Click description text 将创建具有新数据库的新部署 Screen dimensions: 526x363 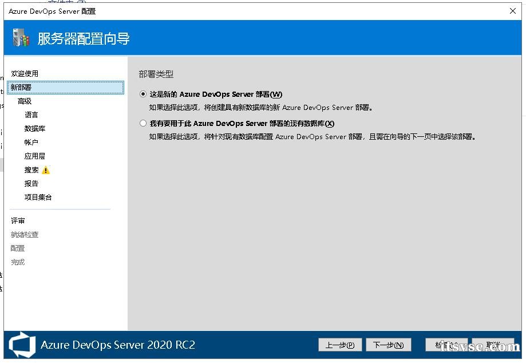point(260,108)
